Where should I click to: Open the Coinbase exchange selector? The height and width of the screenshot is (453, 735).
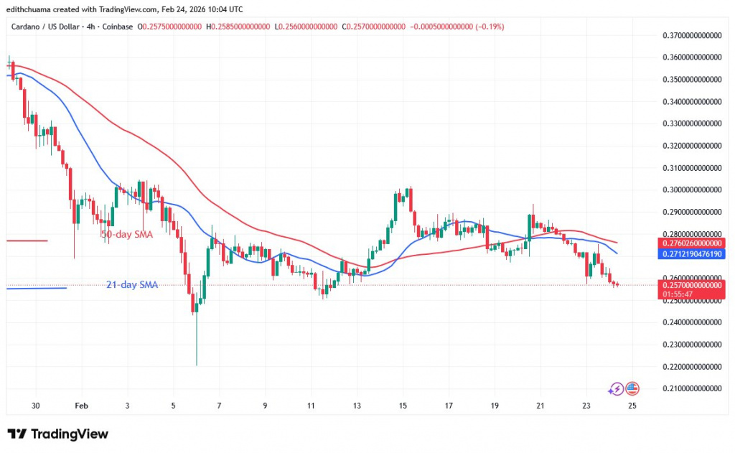tap(116, 27)
